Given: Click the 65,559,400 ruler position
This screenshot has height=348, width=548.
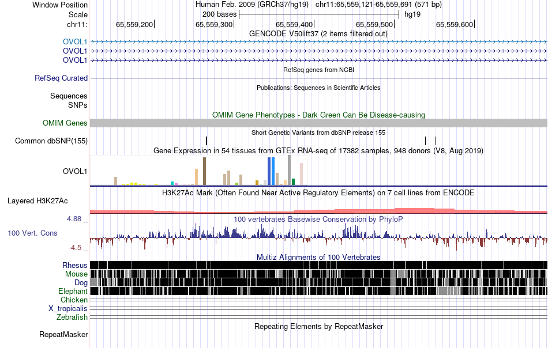Looking at the screenshot, I should (294, 24).
